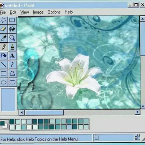
Task: Click the vertical scrollbar thumb
Action: 143,39
